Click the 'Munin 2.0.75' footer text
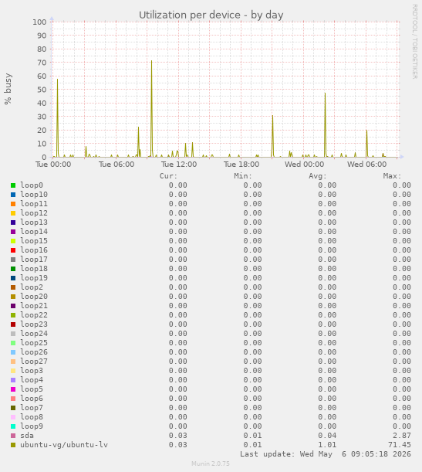Image resolution: width=422 pixels, height=472 pixels. click(x=211, y=464)
